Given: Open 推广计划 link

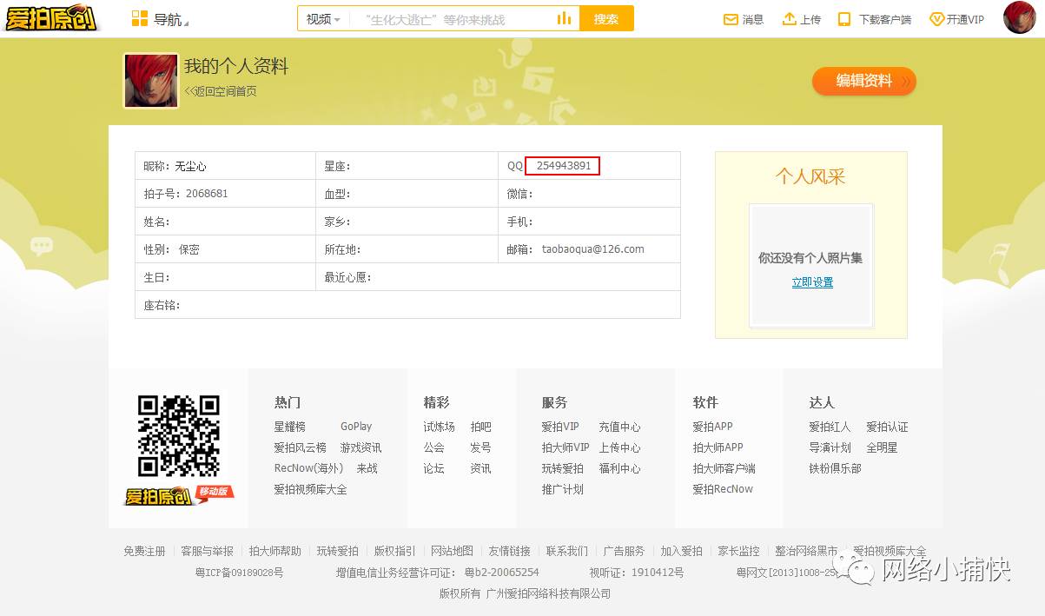Looking at the screenshot, I should pos(563,489).
